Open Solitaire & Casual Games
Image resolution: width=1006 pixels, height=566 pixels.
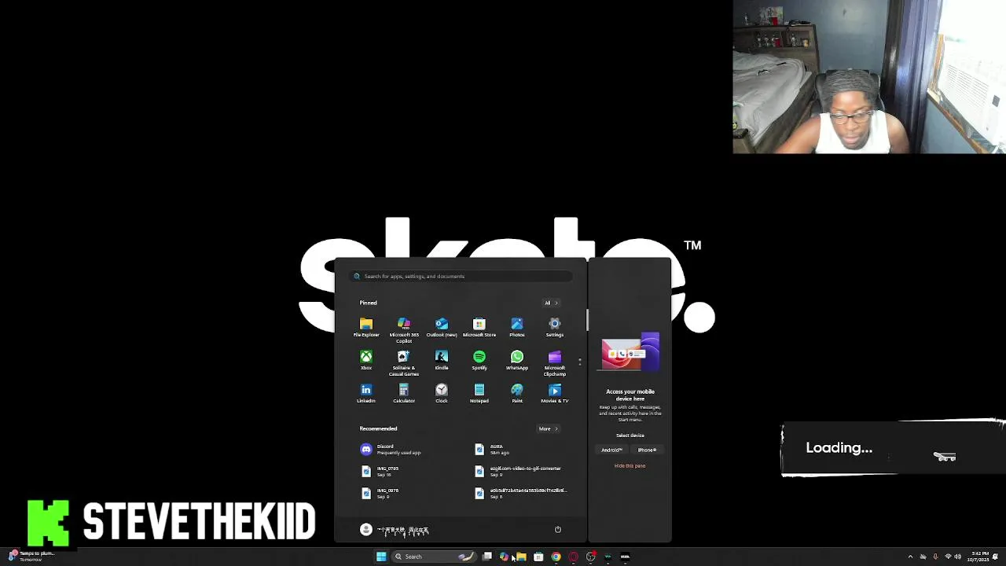coord(403,362)
